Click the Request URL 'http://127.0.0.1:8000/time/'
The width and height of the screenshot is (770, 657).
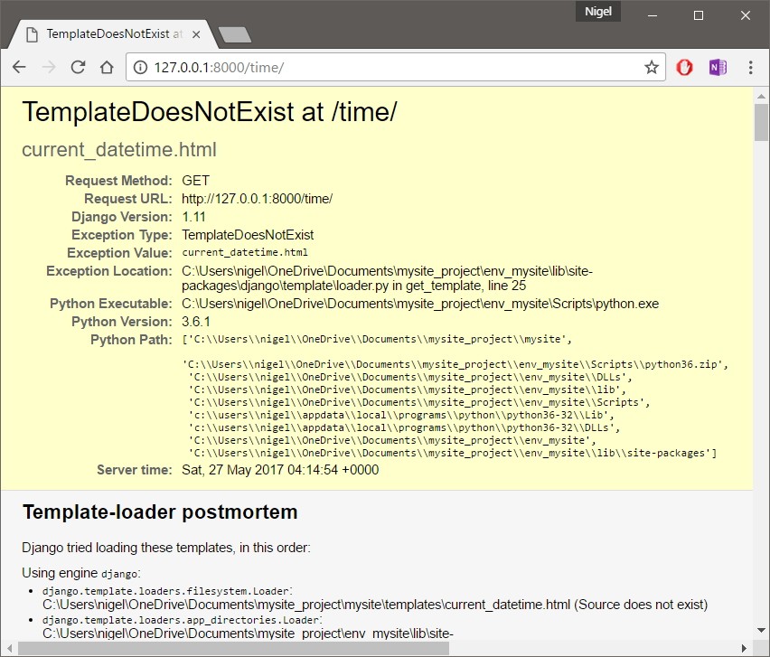(x=257, y=199)
